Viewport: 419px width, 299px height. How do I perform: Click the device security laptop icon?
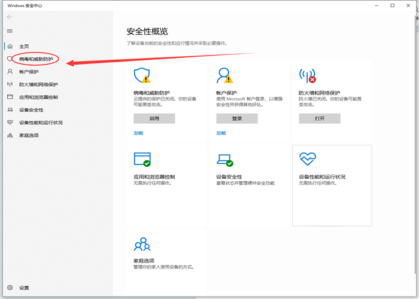click(224, 160)
